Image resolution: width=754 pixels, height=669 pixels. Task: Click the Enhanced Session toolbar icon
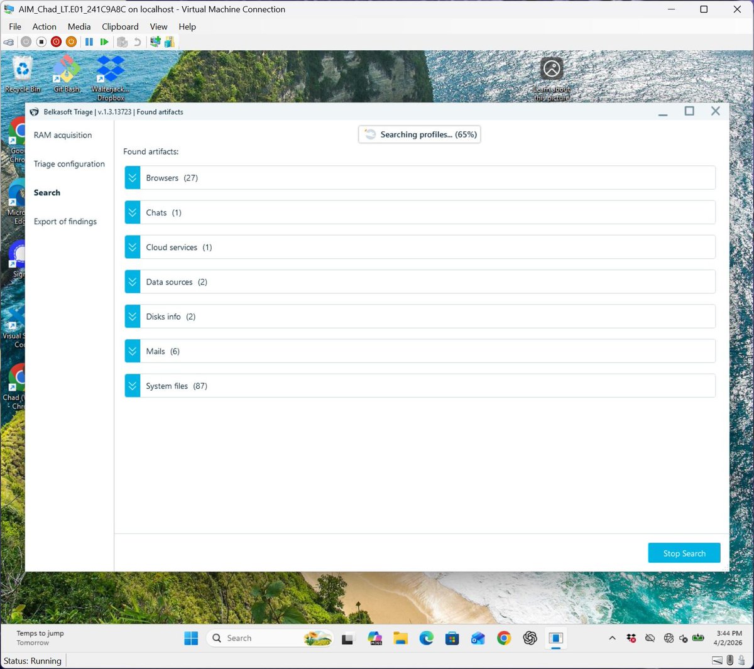point(155,42)
